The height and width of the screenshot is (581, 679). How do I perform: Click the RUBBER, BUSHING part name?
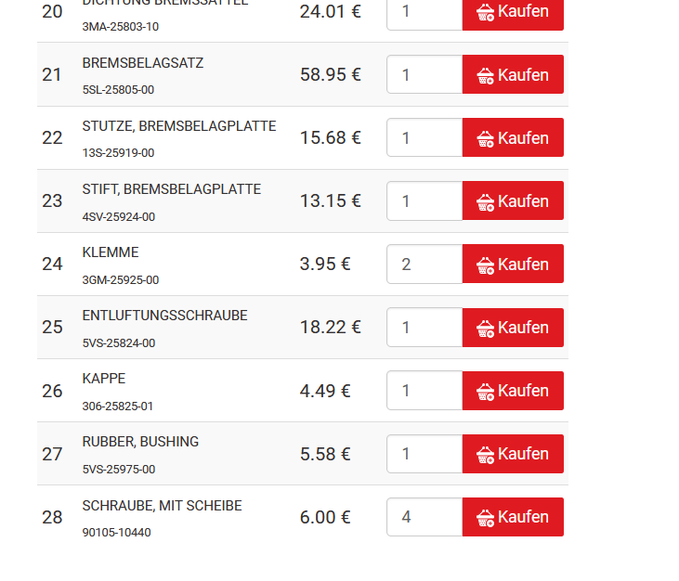140,442
